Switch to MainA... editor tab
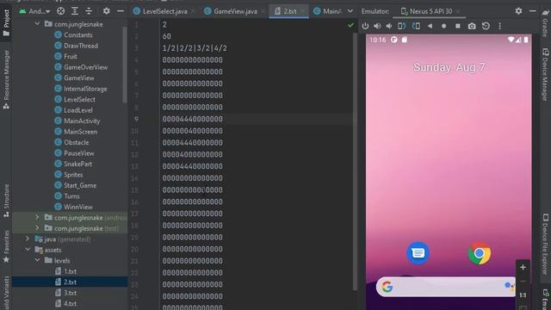Viewport: 551px width, 310px height. coord(327,11)
